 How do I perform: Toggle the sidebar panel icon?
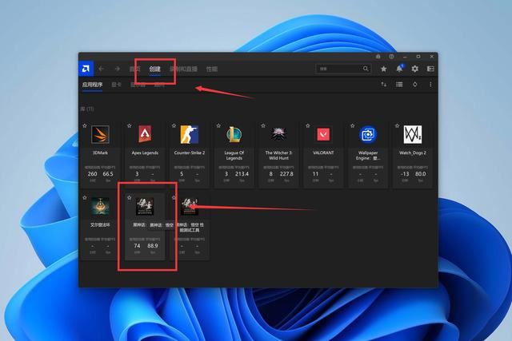(430, 69)
